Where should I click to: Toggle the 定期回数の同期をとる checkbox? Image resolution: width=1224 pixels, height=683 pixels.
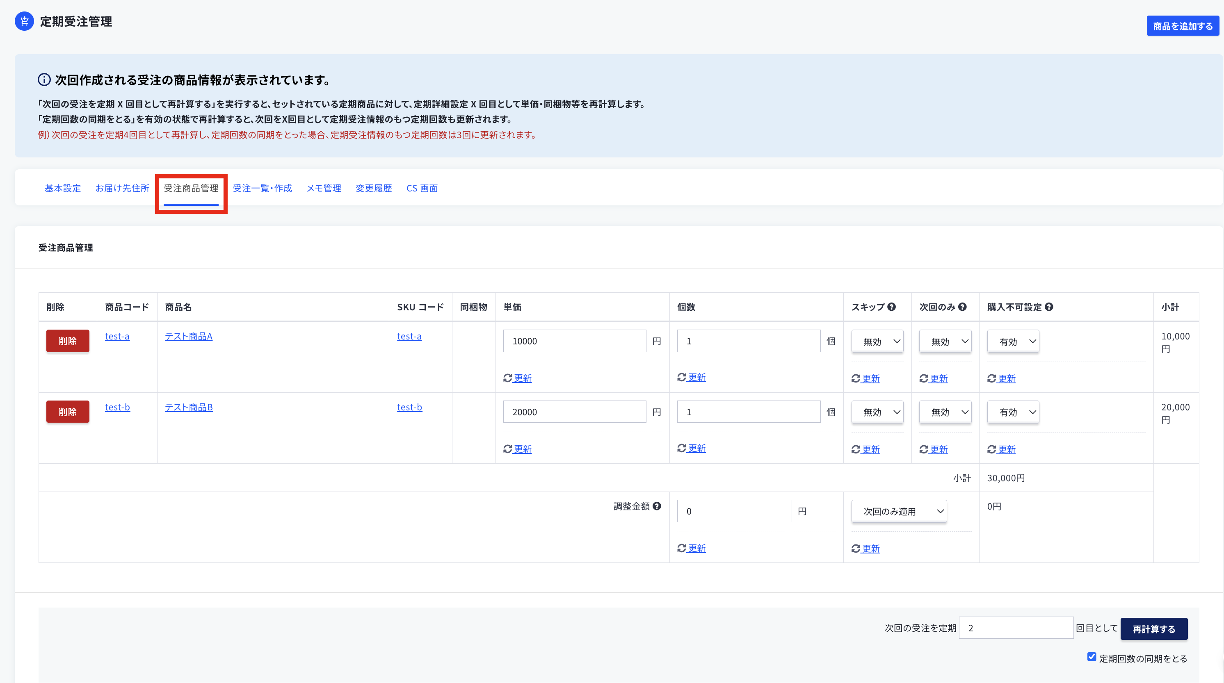[1092, 657]
